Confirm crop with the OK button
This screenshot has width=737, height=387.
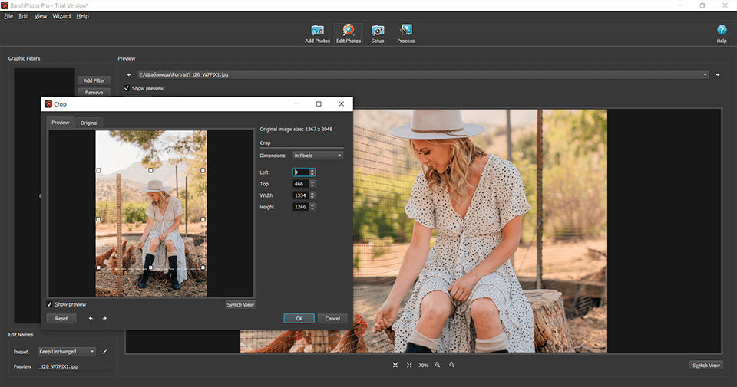[299, 319]
